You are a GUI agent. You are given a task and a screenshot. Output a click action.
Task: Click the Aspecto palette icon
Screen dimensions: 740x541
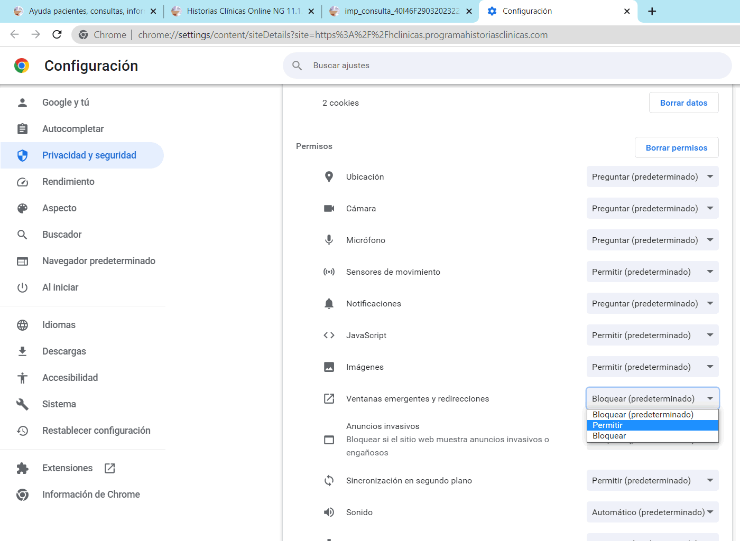pos(22,208)
